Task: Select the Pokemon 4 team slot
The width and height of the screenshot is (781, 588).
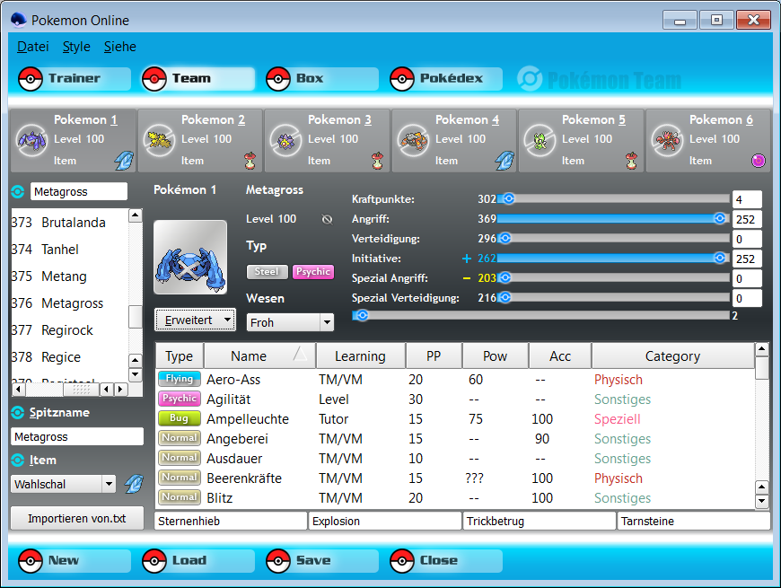Action: tap(453, 141)
